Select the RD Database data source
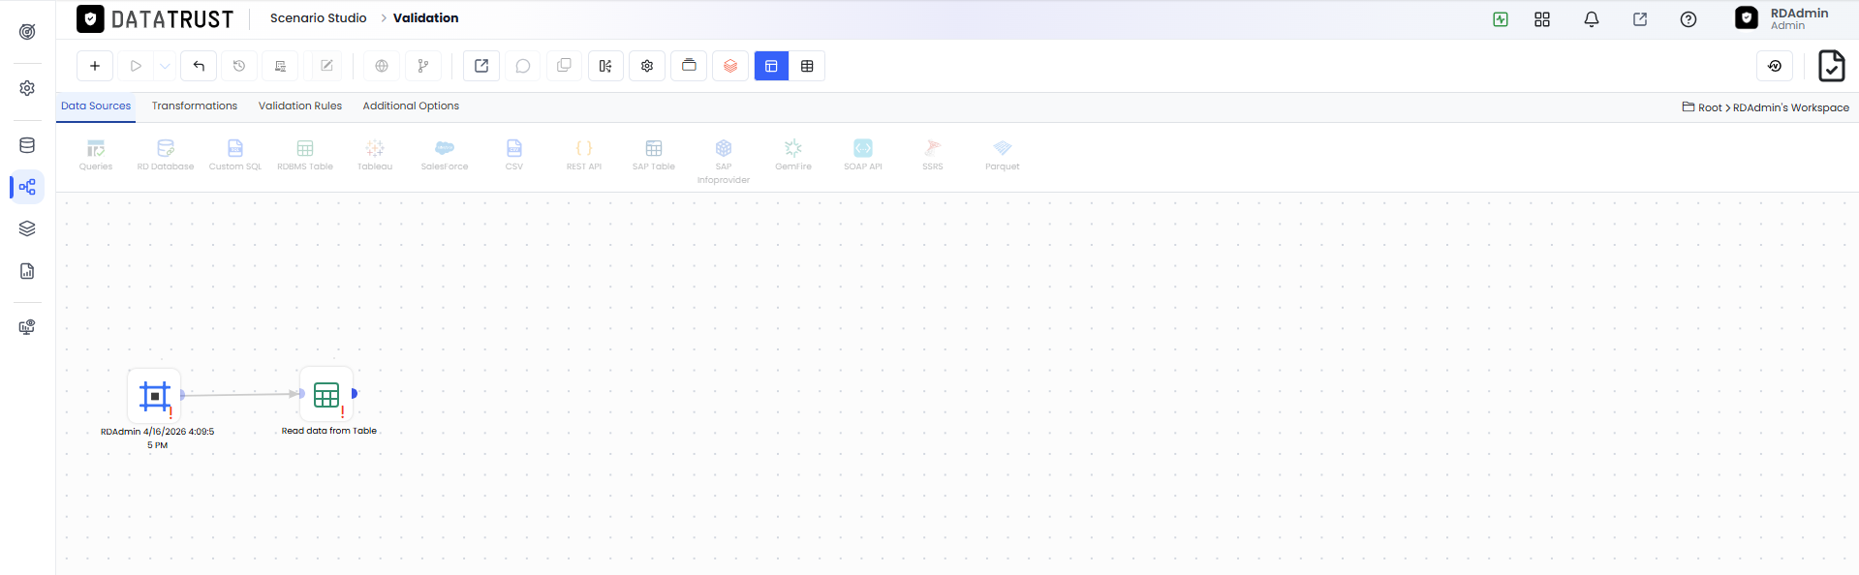 166,155
